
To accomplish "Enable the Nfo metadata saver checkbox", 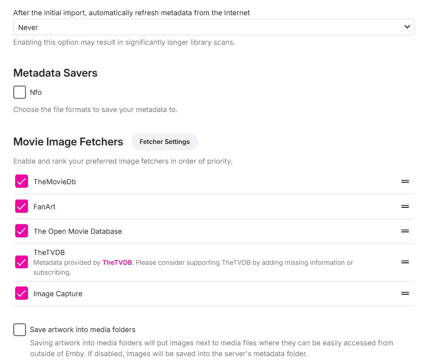I will pos(20,92).
